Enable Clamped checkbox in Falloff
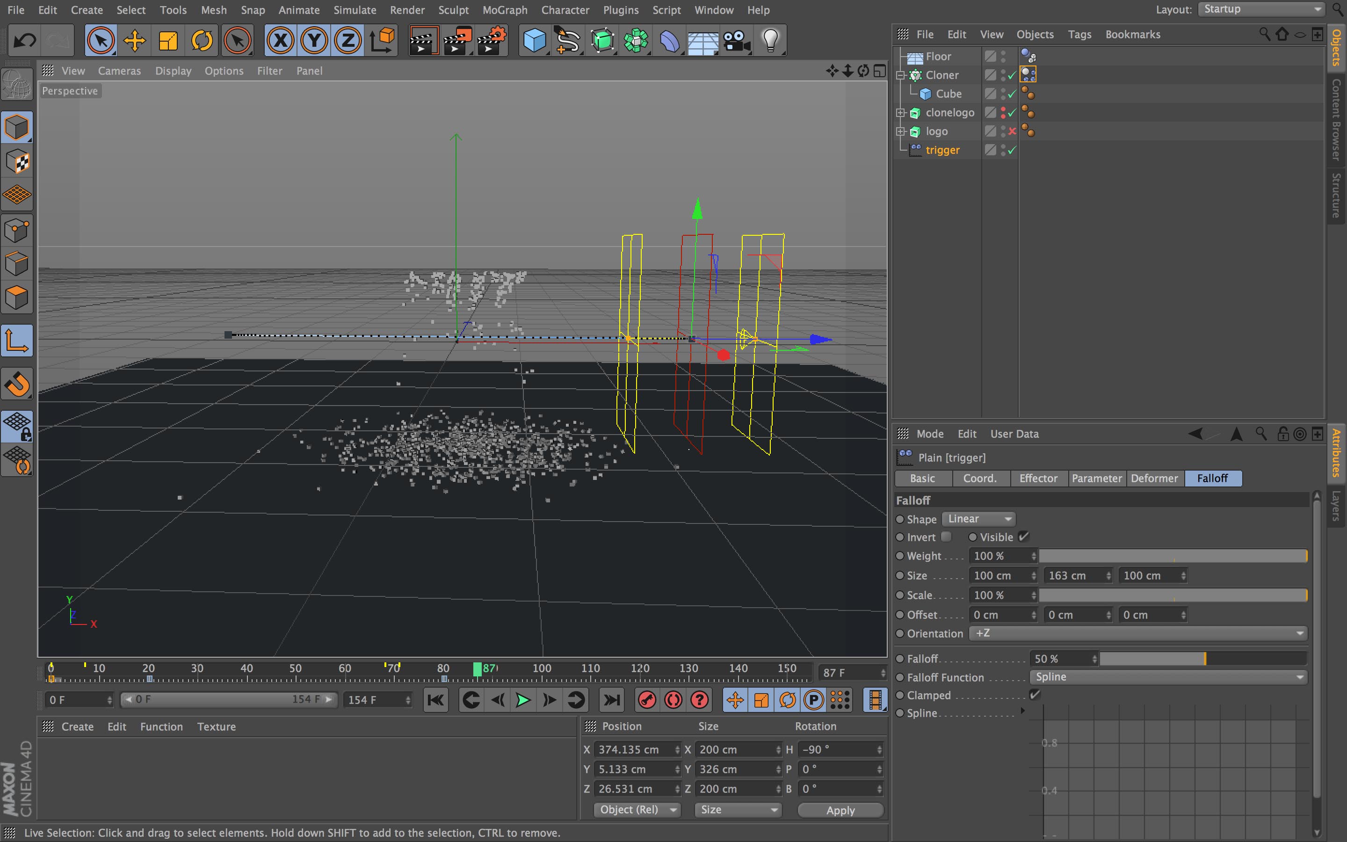This screenshot has height=842, width=1347. [1035, 695]
